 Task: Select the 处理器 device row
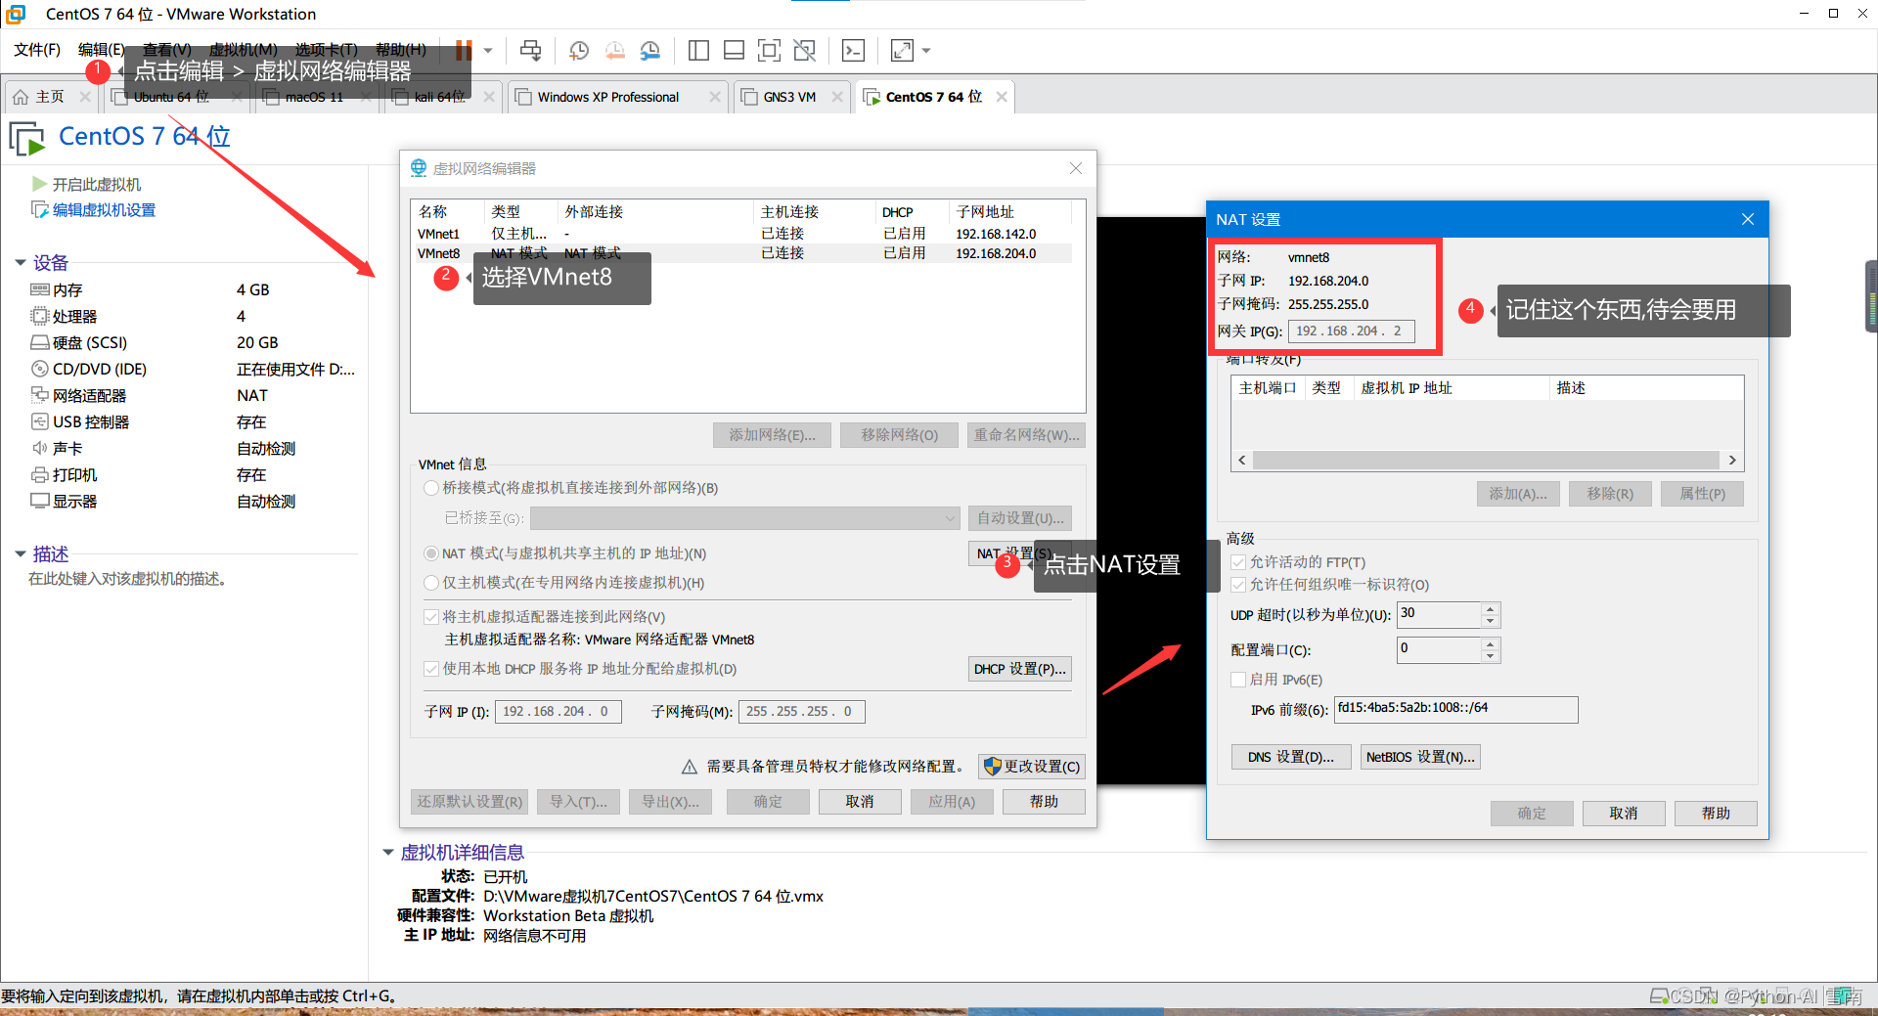click(x=191, y=316)
